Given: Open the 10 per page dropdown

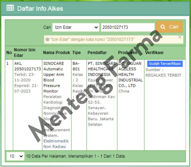Looking at the screenshot, I should 15,156.
